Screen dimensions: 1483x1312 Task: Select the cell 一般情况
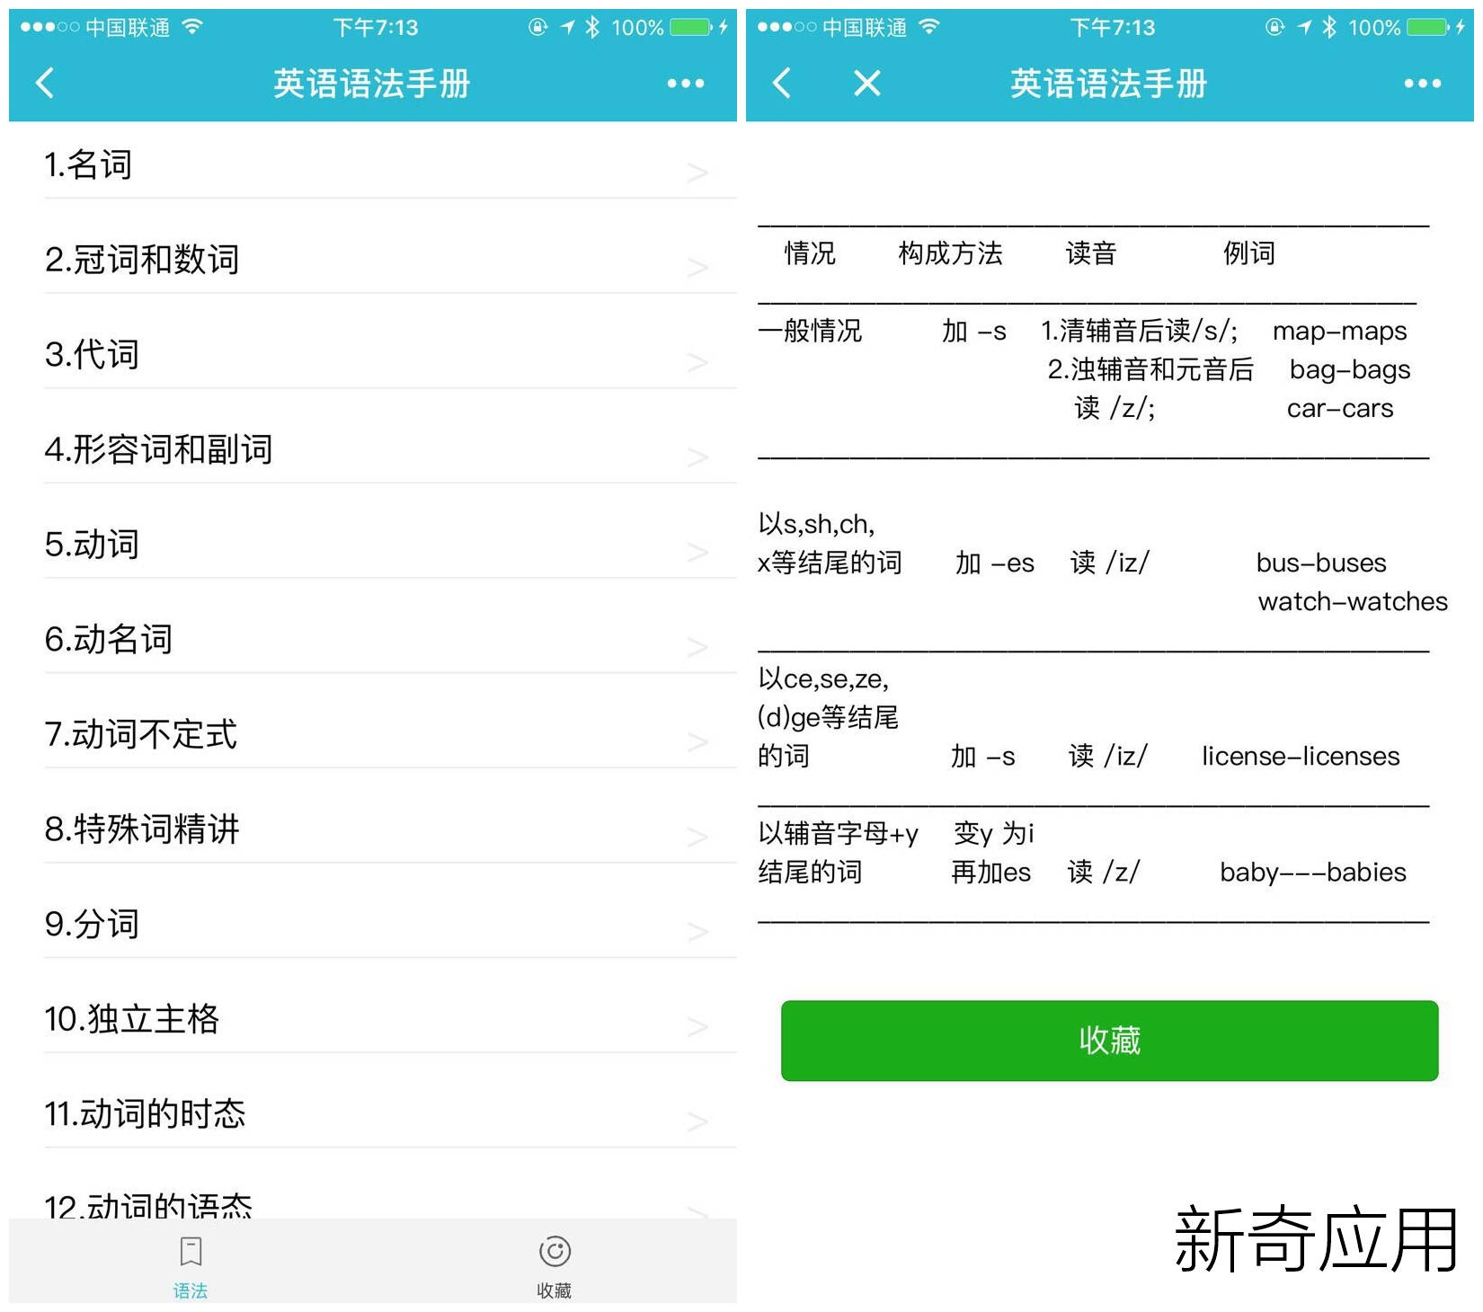(x=810, y=331)
